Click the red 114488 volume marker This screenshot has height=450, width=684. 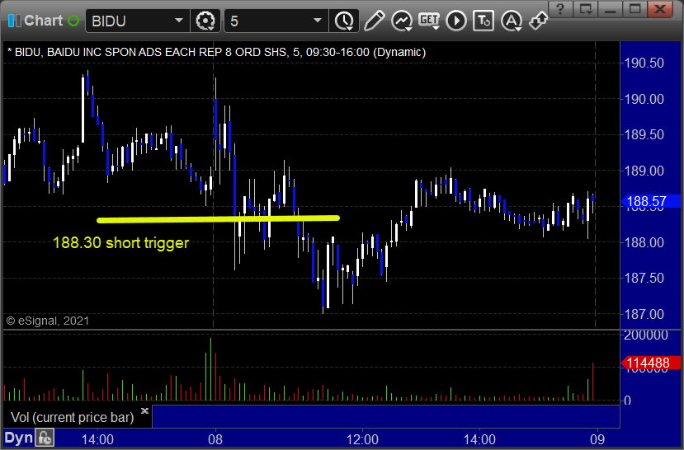point(650,363)
